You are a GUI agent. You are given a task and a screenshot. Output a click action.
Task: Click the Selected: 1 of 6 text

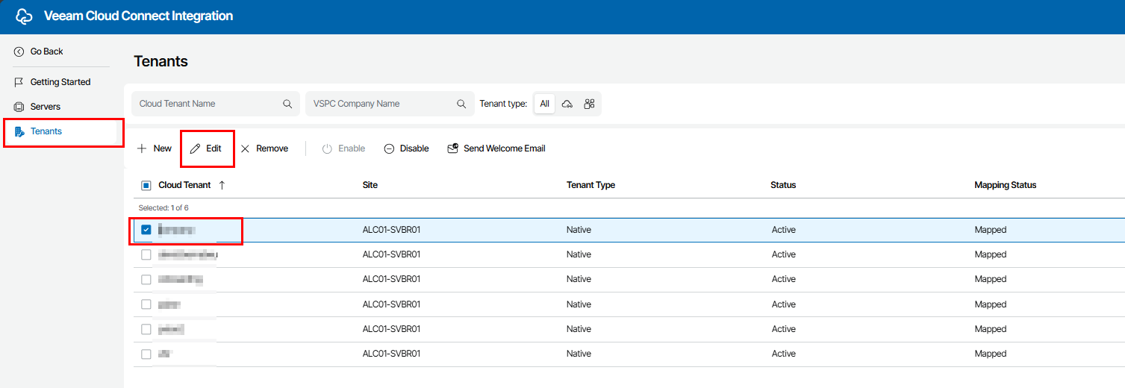(x=163, y=208)
